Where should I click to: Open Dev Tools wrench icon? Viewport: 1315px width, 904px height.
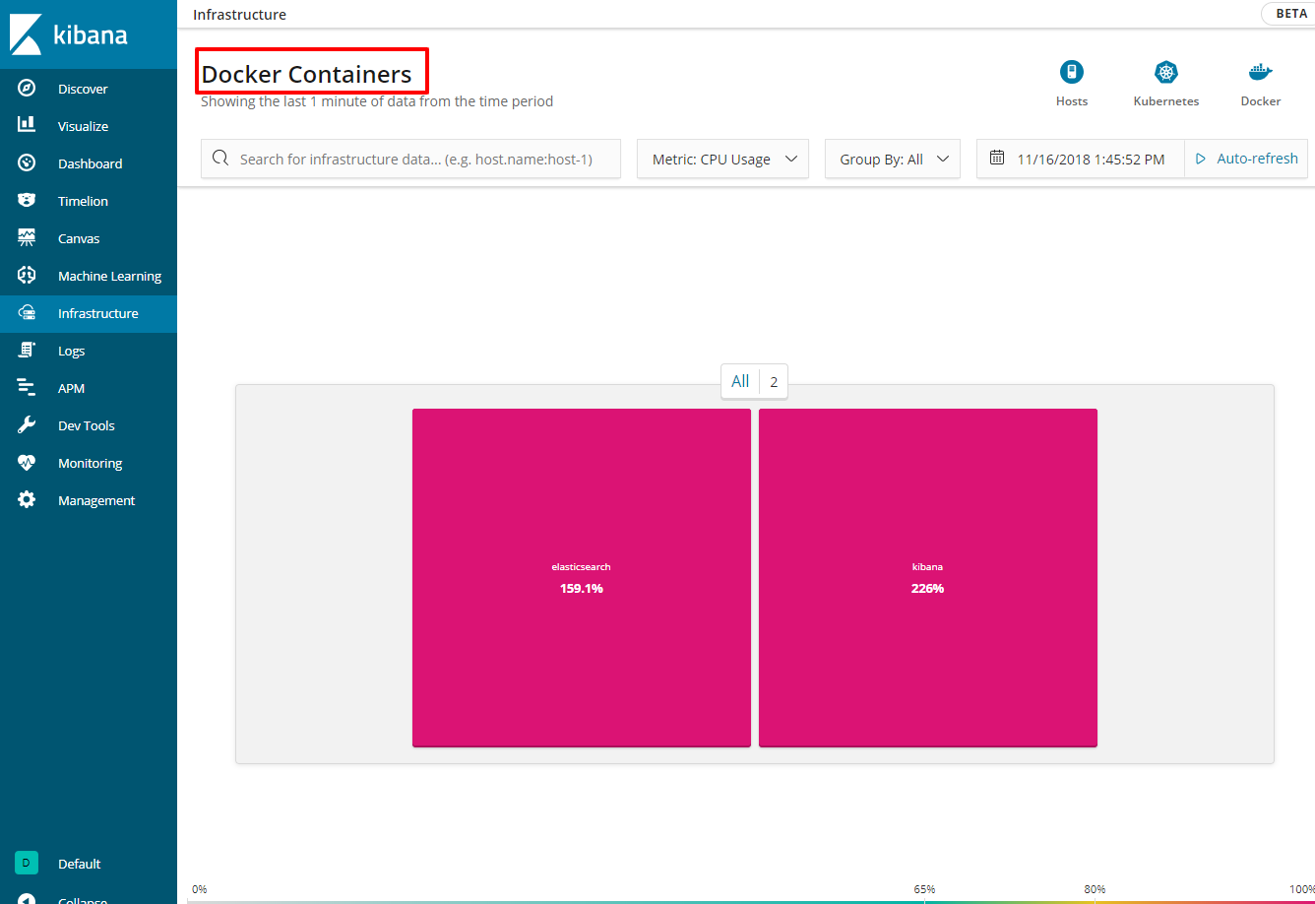27,425
